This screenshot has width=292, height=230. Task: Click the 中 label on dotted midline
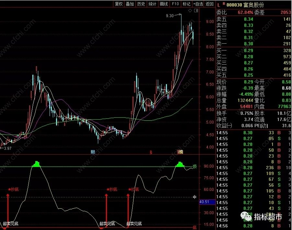point(194,197)
